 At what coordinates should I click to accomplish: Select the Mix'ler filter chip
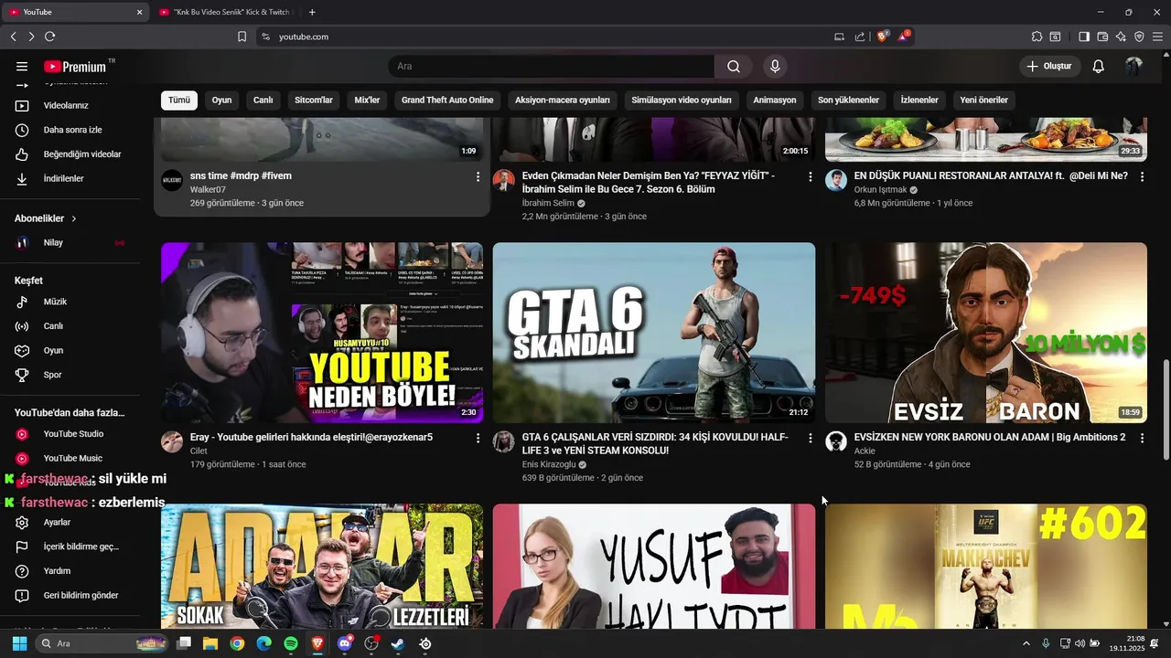click(367, 100)
